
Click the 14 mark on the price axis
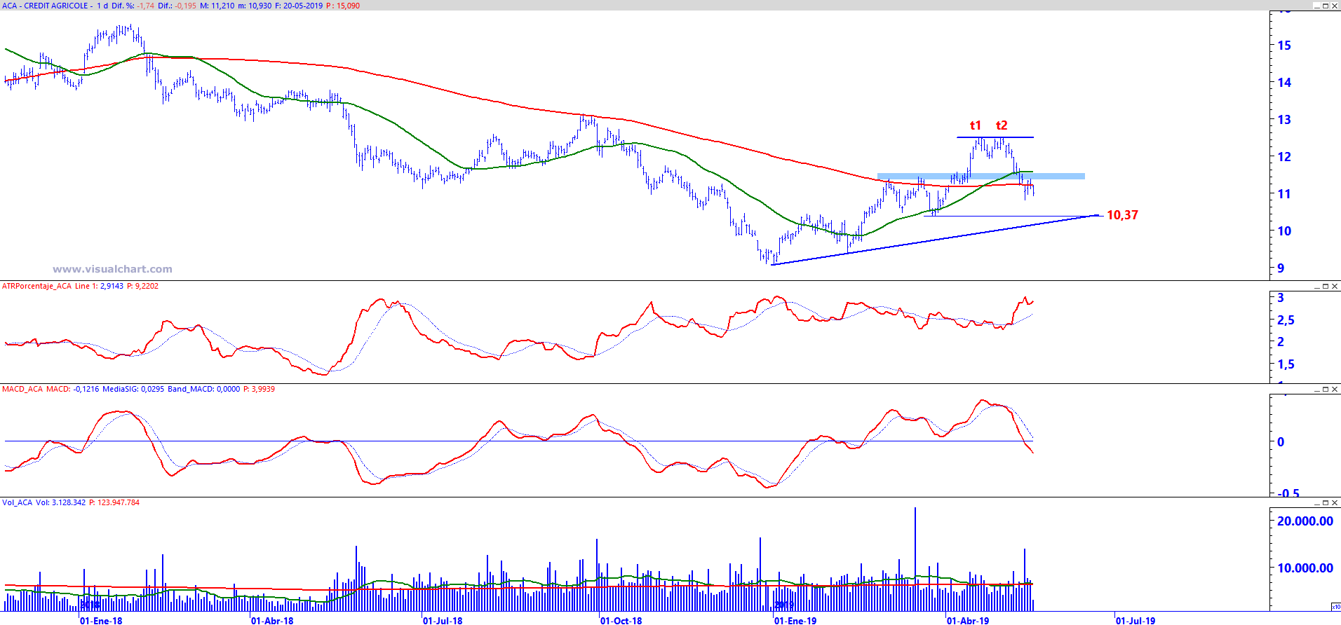coord(1284,83)
